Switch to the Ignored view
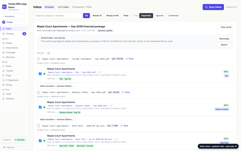Image resolution: width=241 pixels, height=151 pixels. (x=160, y=16)
